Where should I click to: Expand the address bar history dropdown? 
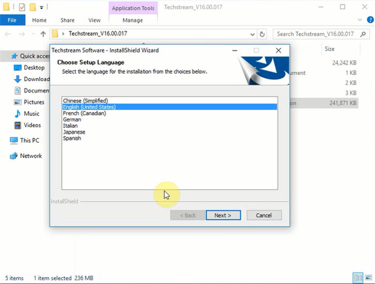coord(252,34)
